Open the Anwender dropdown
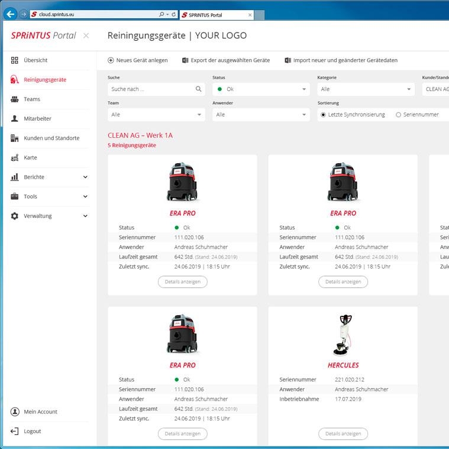 coord(261,115)
